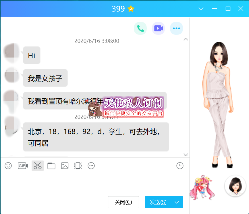The width and height of the screenshot is (249, 214).
Task: Open more toolbar tools in circle
Action: 91,166
